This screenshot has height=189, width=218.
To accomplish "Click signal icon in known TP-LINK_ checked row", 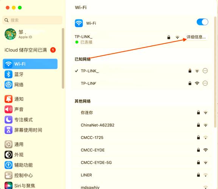I will click(197, 71).
